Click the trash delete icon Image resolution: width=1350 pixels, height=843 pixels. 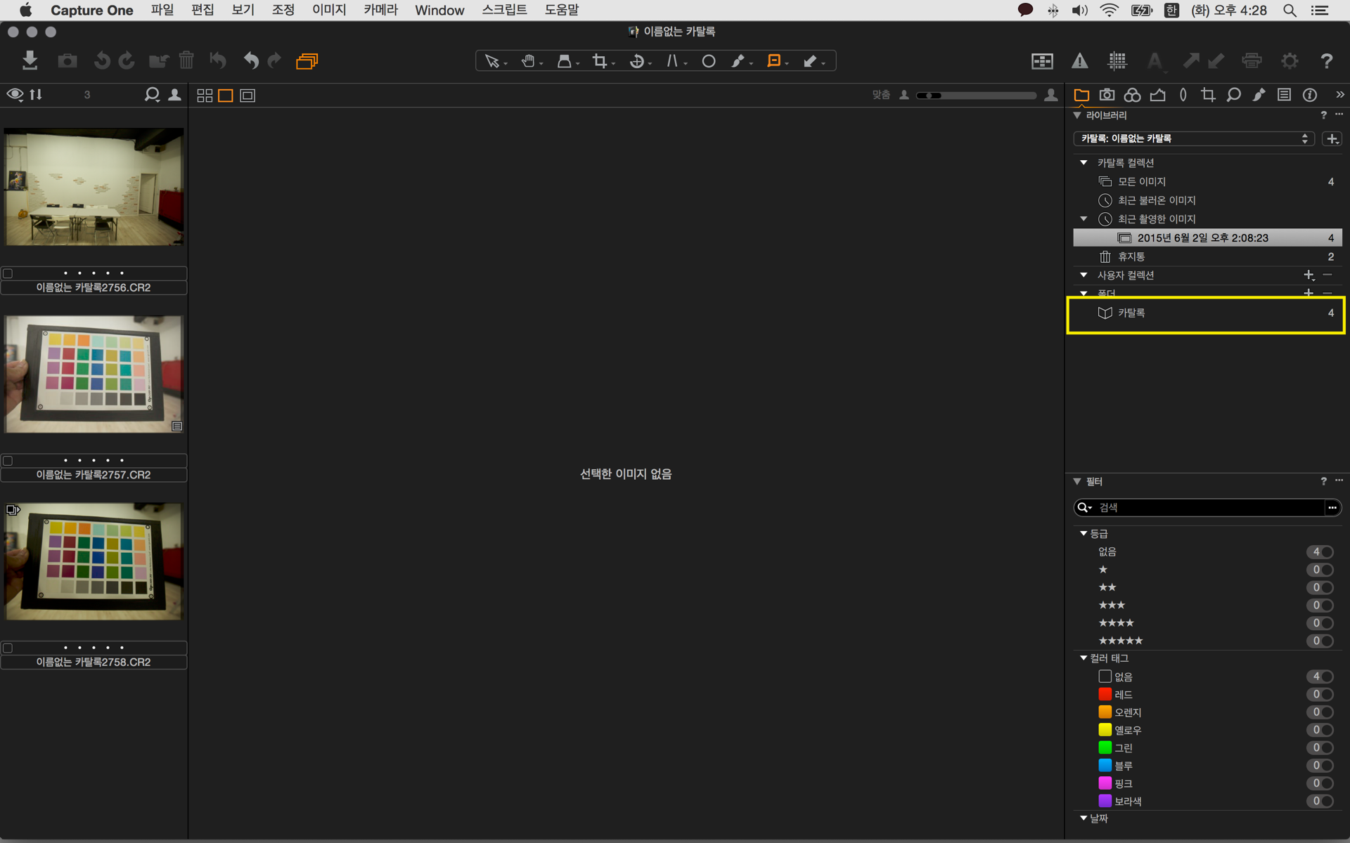point(186,60)
